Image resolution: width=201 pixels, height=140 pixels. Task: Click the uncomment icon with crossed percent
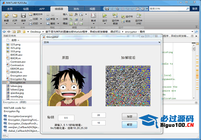[x=76, y=19]
